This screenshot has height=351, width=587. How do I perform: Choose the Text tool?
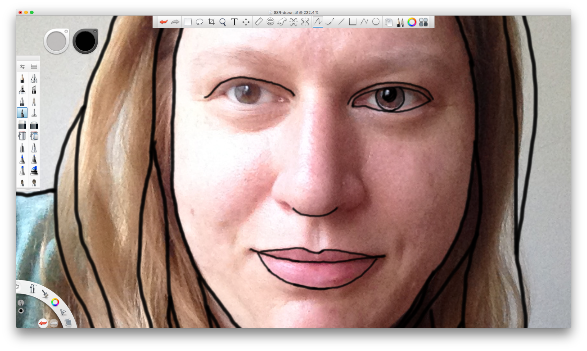pos(234,22)
